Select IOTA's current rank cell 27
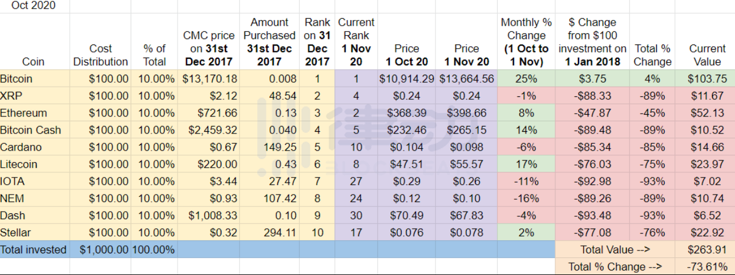Image resolution: width=735 pixels, height=275 pixels. point(356,181)
